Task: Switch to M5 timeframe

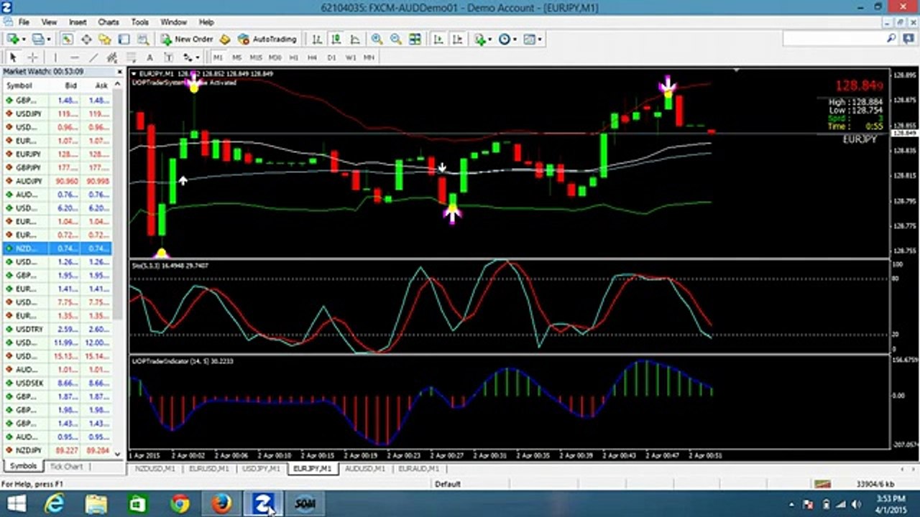Action: click(236, 57)
